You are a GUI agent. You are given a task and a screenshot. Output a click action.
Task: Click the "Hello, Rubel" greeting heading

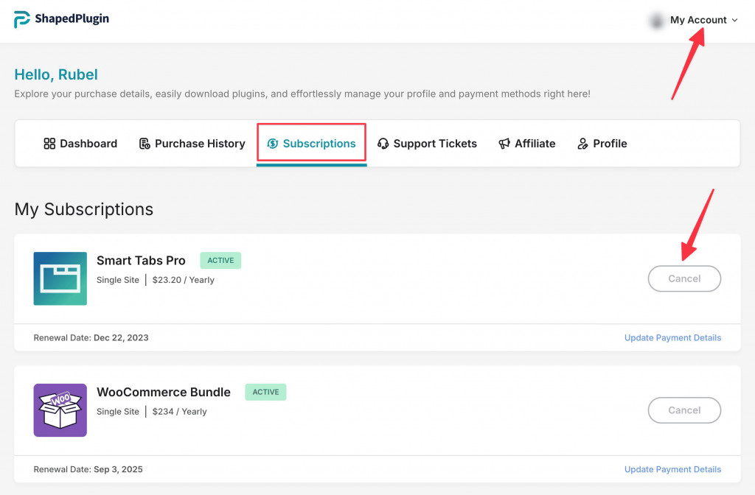pyautogui.click(x=56, y=74)
